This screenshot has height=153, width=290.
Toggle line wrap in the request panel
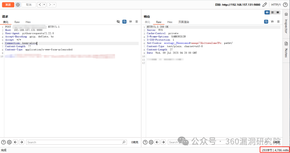124,22
